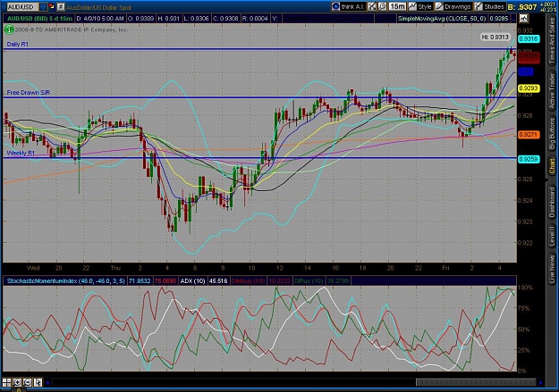Click the 71.8532 stochastic value
Screen dimensions: 559x392
[x=140, y=281]
